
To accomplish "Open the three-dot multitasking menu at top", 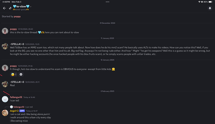I will (x=107, y=2).
